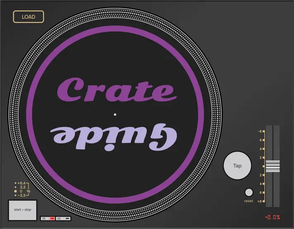Viewport: 294px width, 229px height.
Task: Click the Crate label text on record
Action: tap(117, 90)
